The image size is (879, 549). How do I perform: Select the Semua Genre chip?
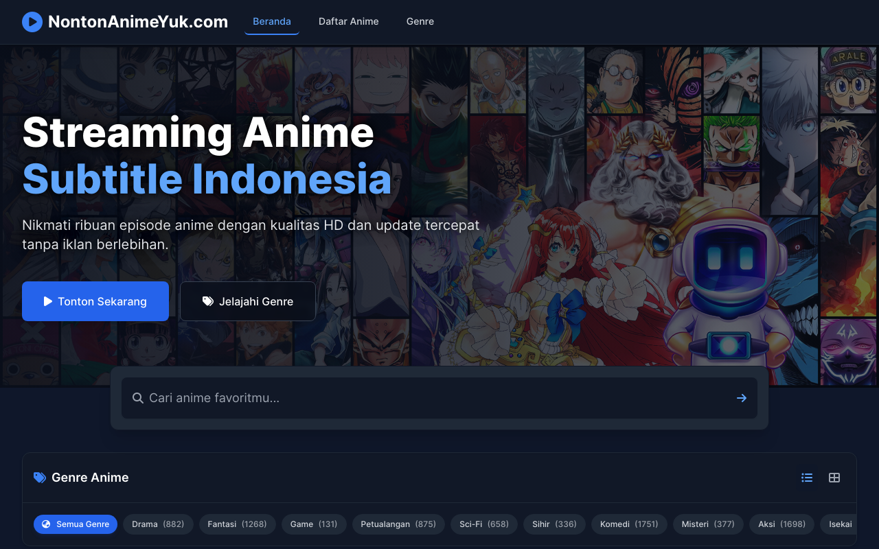(x=76, y=524)
